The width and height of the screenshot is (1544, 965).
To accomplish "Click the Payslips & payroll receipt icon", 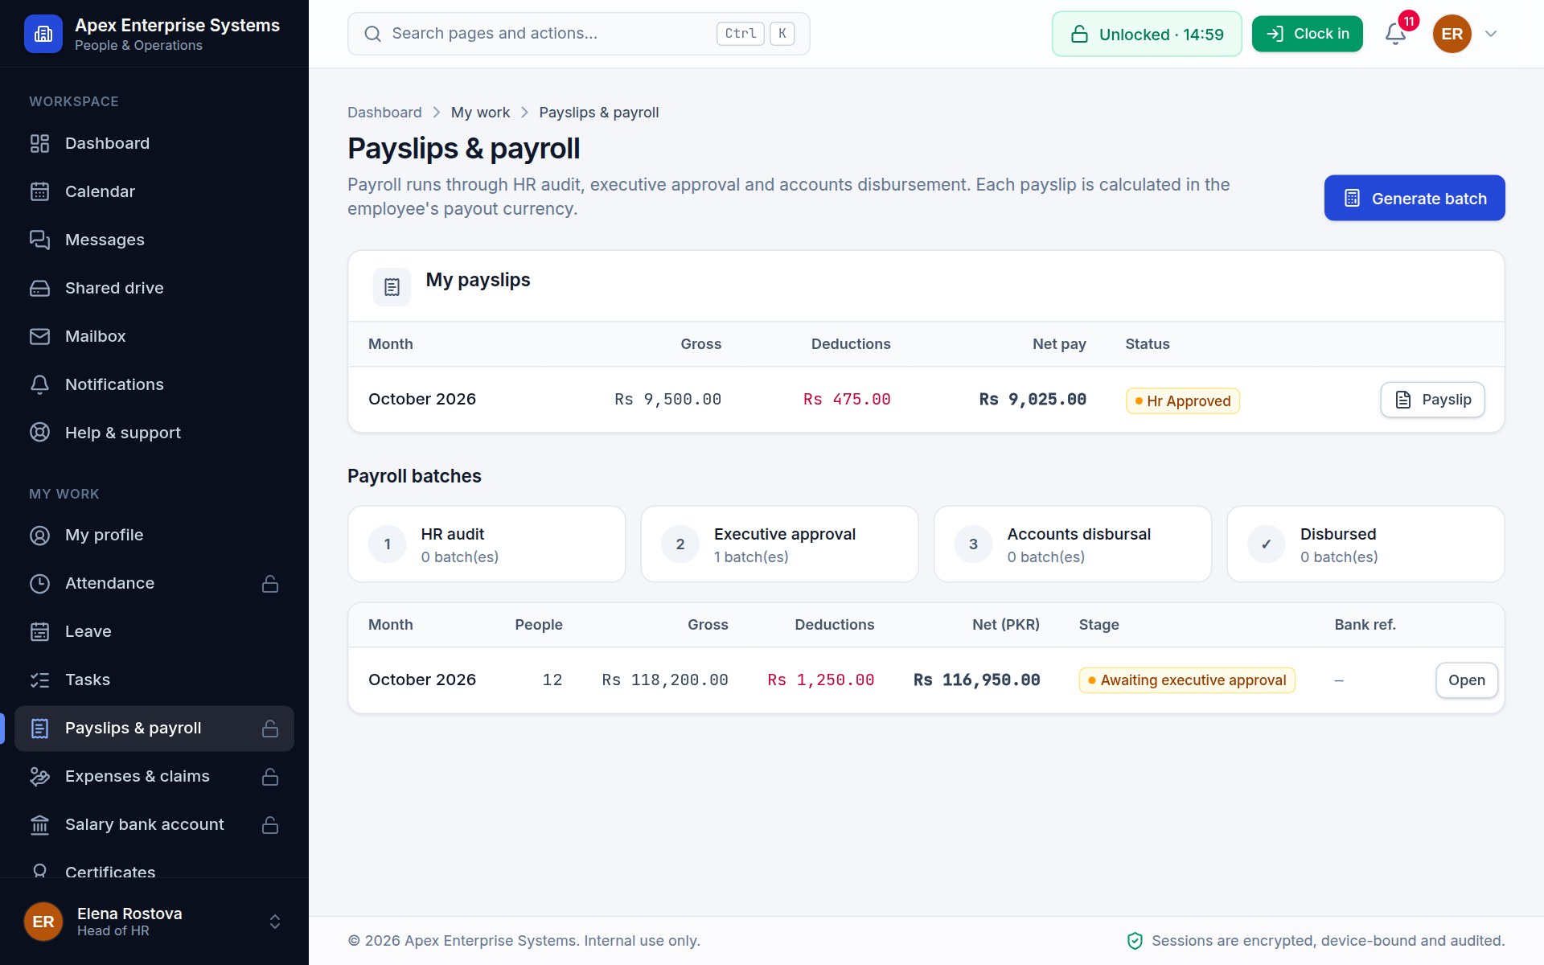I will pyautogui.click(x=39, y=728).
